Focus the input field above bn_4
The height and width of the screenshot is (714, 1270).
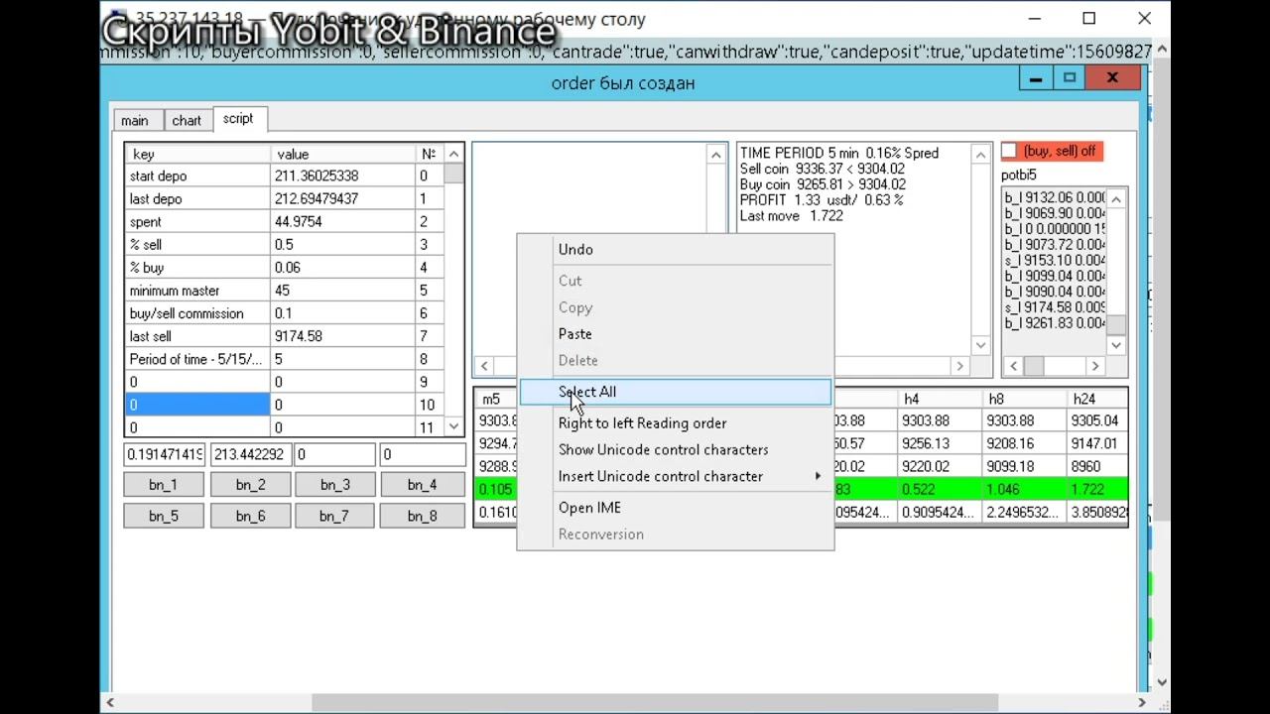(423, 455)
